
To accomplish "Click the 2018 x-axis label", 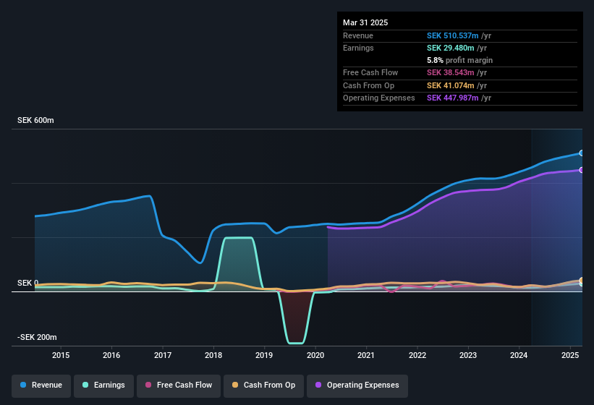I will (x=213, y=355).
